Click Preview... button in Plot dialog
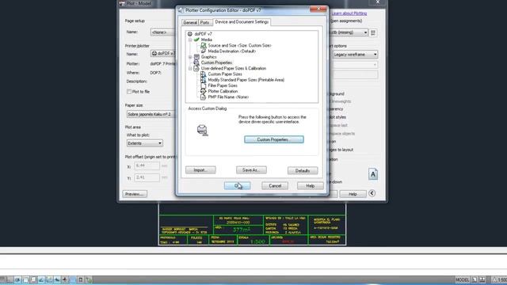The width and height of the screenshot is (507, 285). pos(135,194)
